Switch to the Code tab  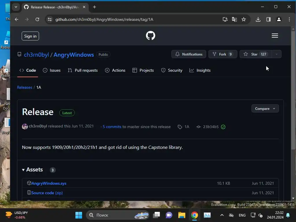(x=27, y=70)
